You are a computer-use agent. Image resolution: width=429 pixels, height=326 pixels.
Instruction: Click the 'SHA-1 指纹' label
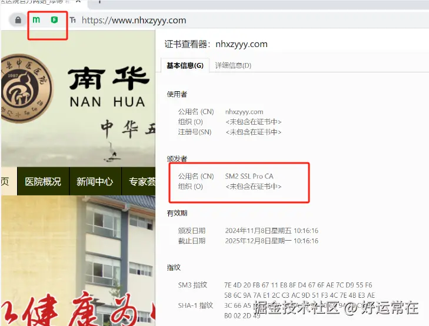(195, 305)
